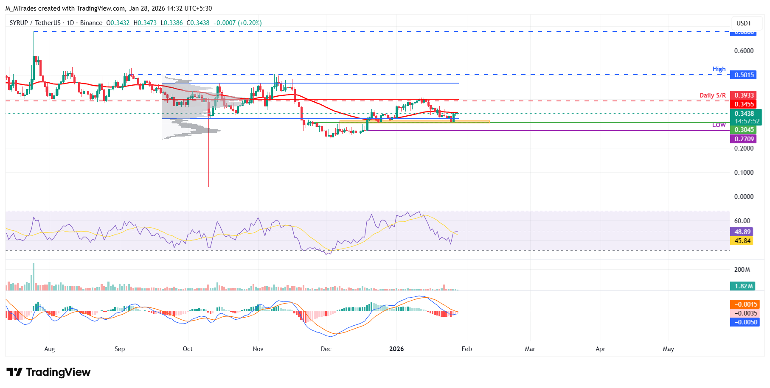This screenshot has height=388, width=770.
Task: Click the 2026 year marker on time axis
Action: 396,349
